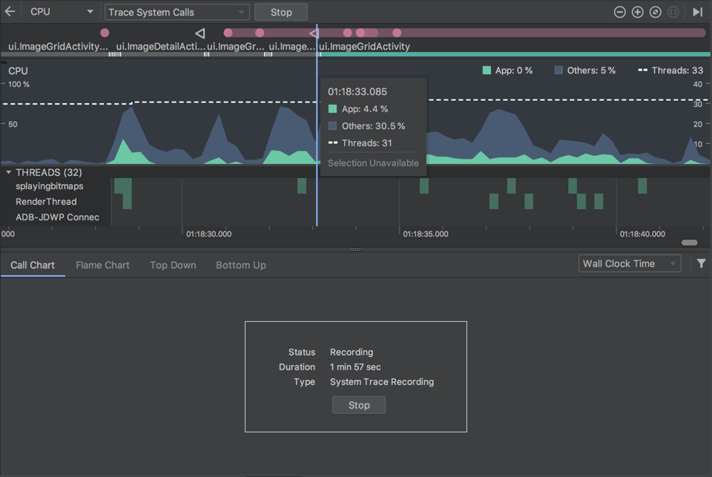The height and width of the screenshot is (477, 712).
Task: Switch to the Flame Chart tab
Action: point(102,265)
